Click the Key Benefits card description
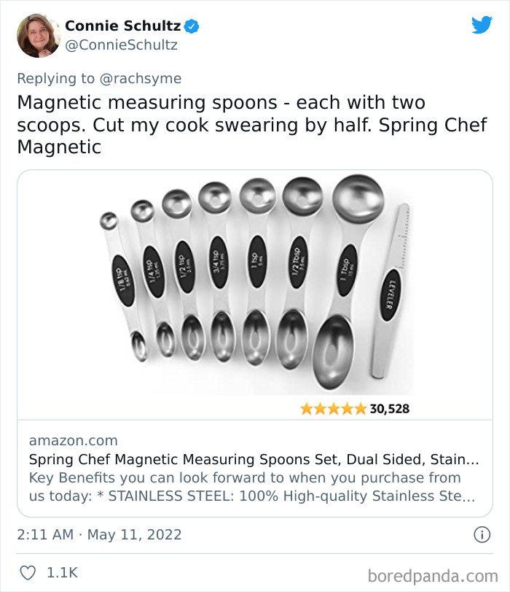The height and width of the screenshot is (592, 510). click(x=251, y=488)
